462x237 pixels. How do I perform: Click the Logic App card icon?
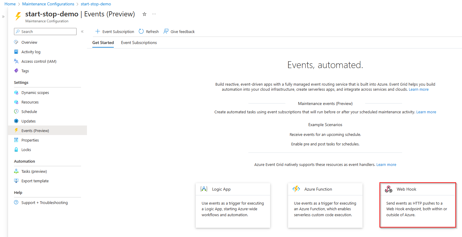[204, 189]
